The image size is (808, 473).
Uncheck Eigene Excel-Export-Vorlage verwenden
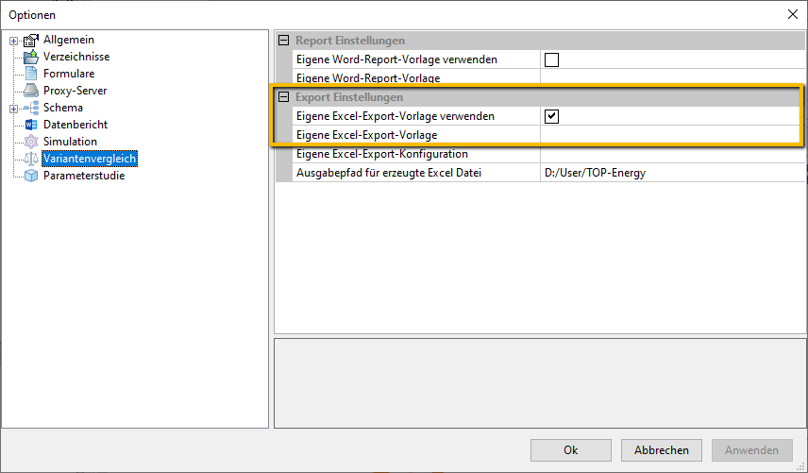point(551,116)
